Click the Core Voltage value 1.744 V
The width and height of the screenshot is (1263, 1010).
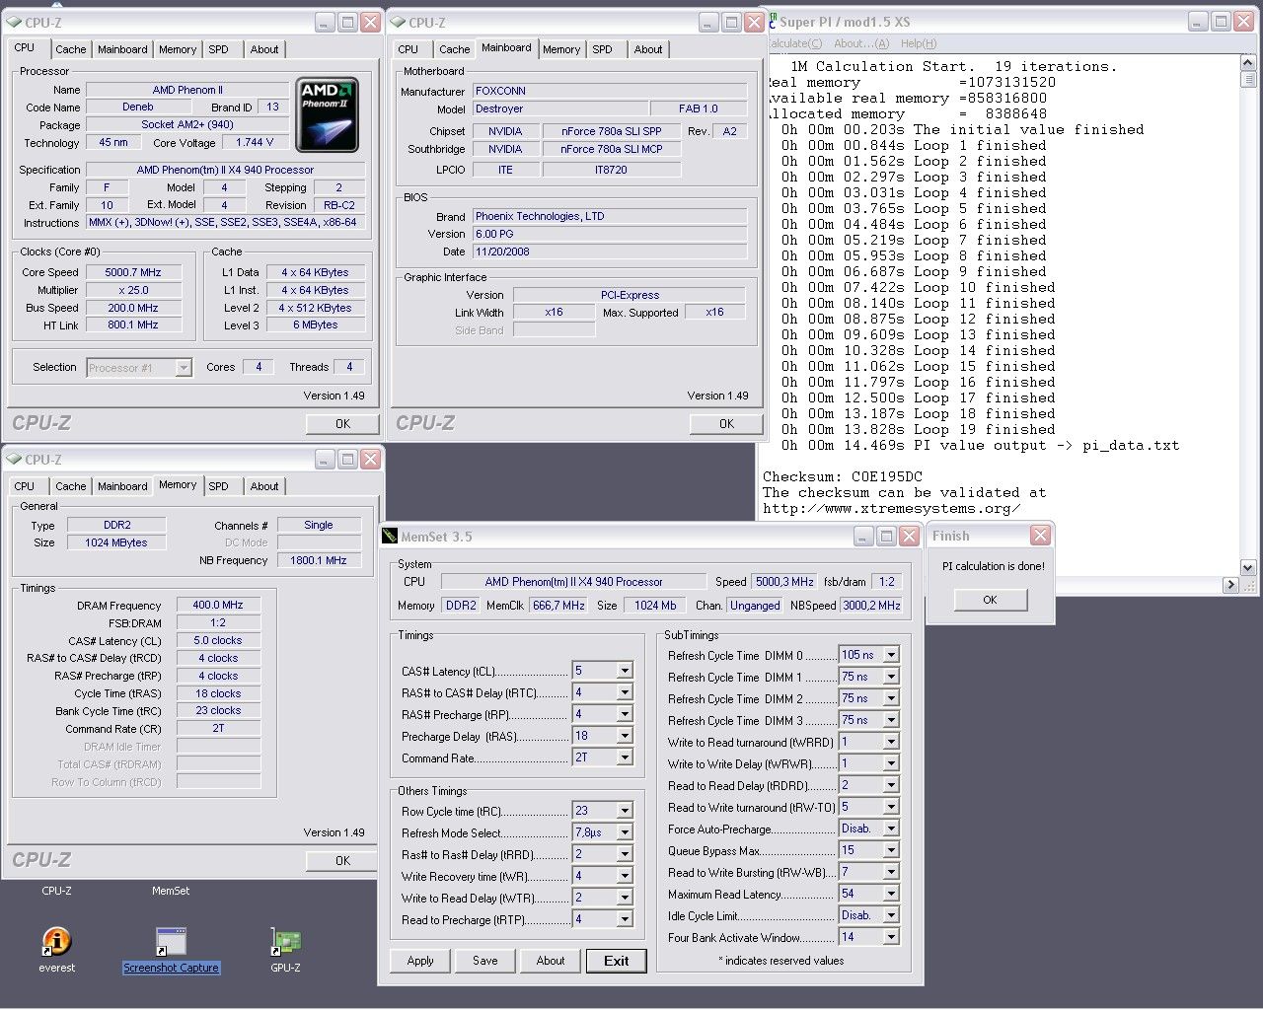click(x=256, y=143)
